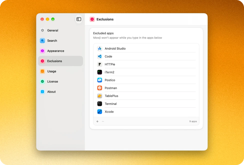Select the Postico entry name

[110, 80]
